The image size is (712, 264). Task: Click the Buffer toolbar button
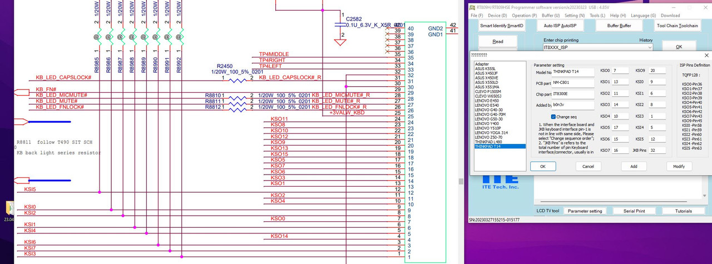click(619, 26)
